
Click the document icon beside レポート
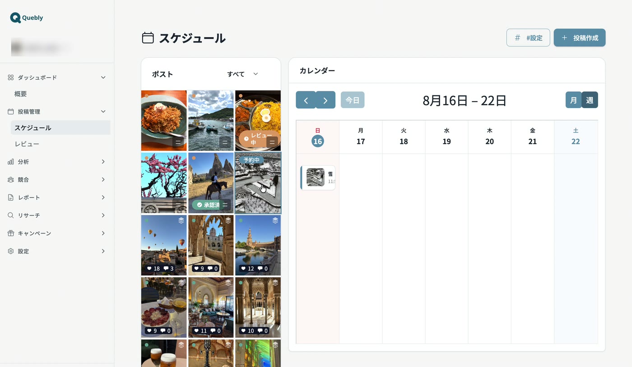(x=11, y=198)
